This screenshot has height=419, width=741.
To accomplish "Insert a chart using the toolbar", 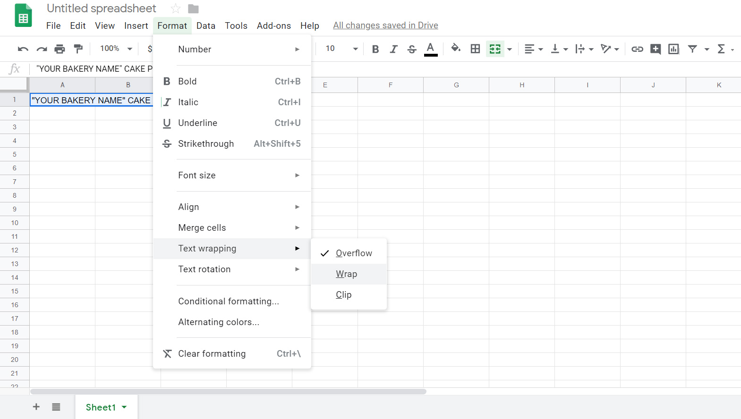I will 673,49.
